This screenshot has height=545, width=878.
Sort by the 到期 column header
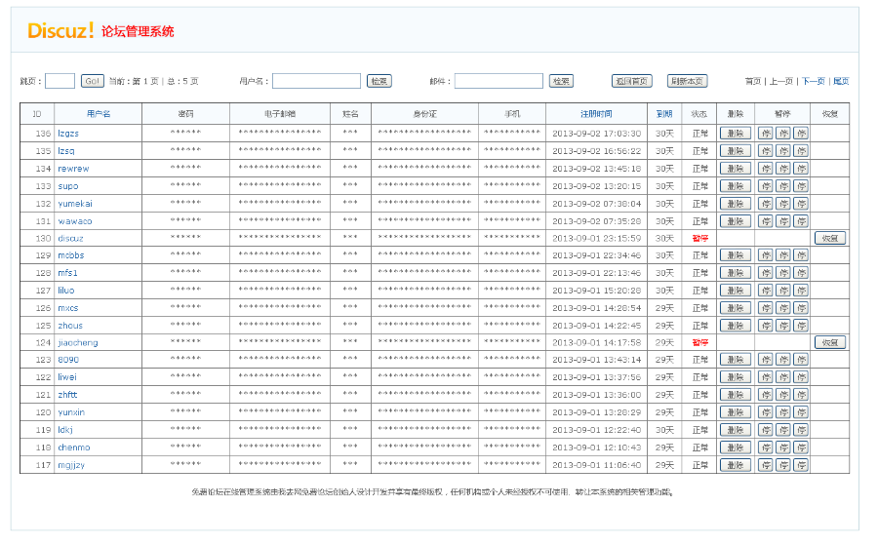pyautogui.click(x=664, y=114)
